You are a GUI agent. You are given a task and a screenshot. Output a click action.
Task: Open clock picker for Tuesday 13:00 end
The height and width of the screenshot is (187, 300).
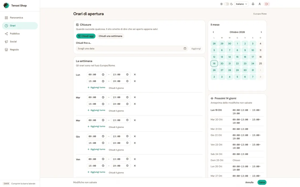click(127, 97)
